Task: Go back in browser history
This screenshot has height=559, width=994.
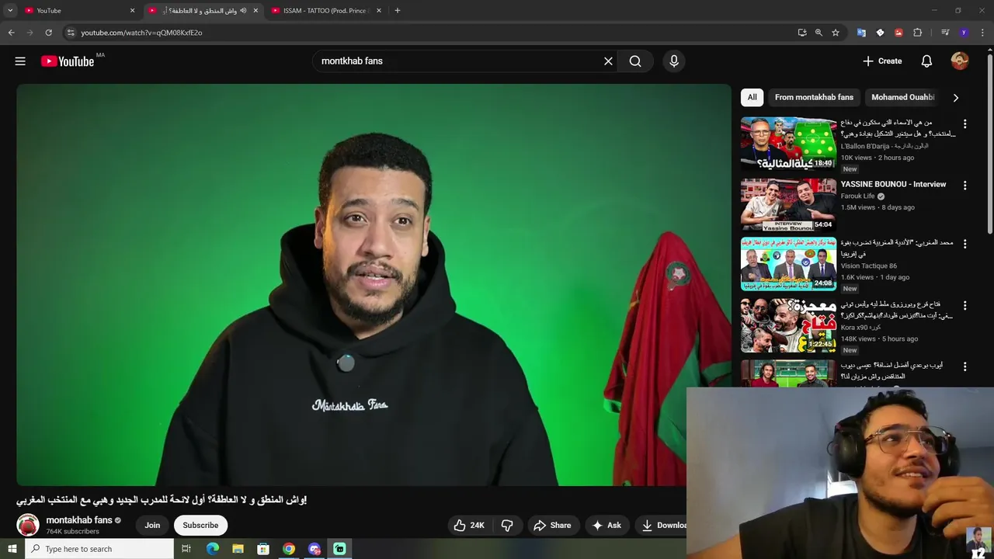Action: pyautogui.click(x=11, y=33)
